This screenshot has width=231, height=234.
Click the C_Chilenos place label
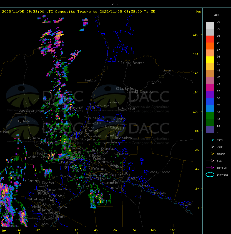pos(26,121)
